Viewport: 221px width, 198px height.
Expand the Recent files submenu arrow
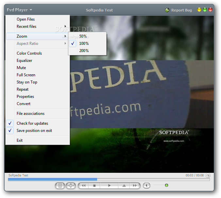tap(65, 27)
